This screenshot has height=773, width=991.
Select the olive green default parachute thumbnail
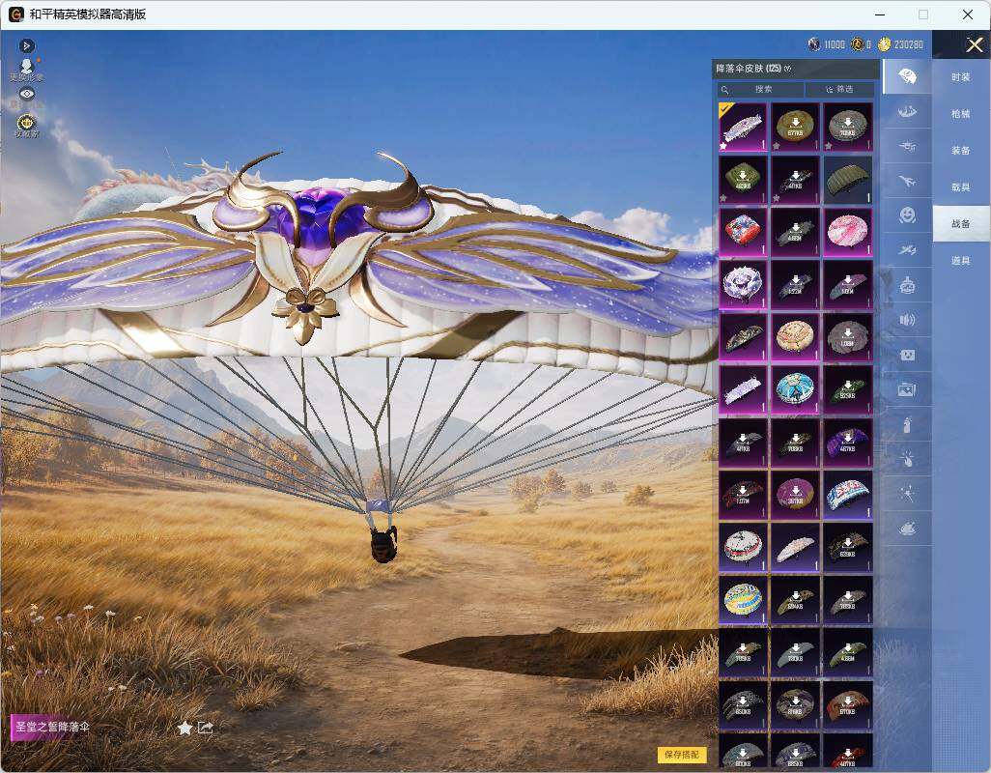(x=847, y=180)
